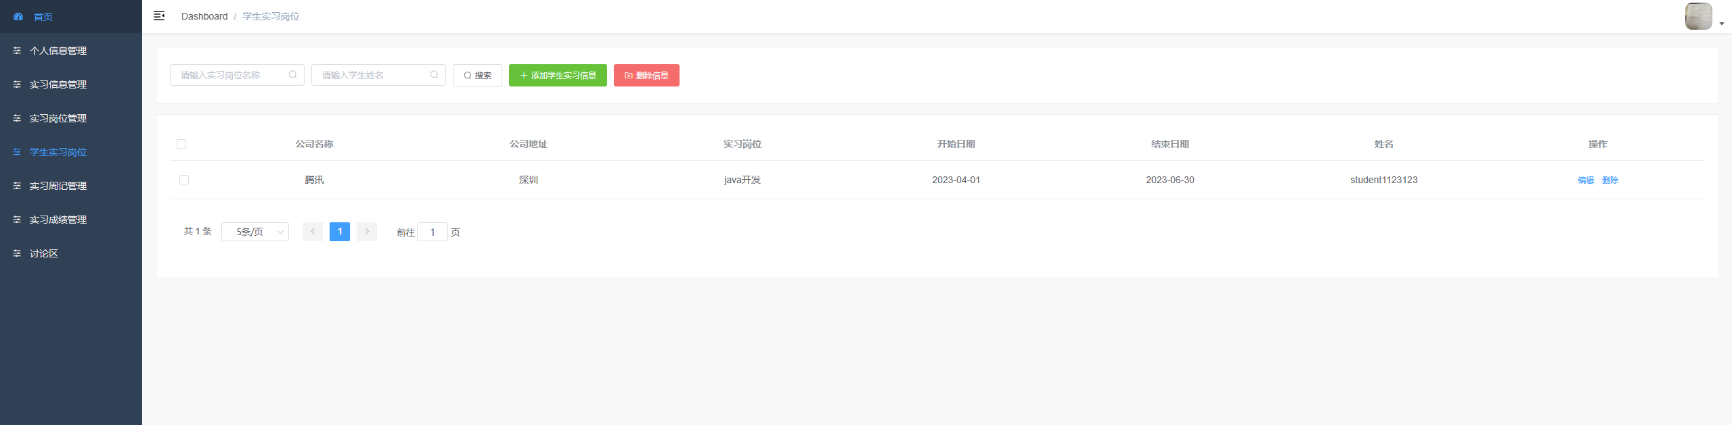Click the 删除 link in the 腾讯 row
Image resolution: width=1732 pixels, height=425 pixels.
(1610, 180)
